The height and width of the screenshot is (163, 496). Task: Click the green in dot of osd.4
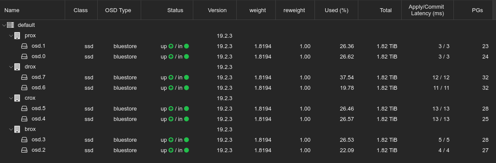click(186, 119)
